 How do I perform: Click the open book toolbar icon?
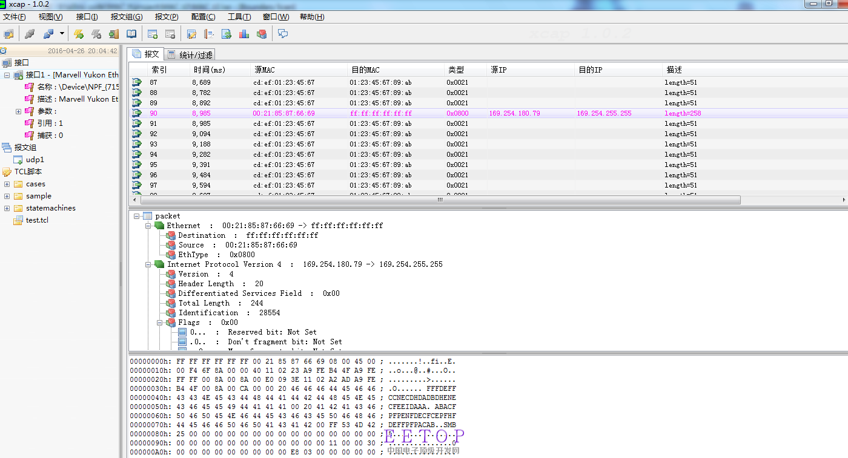131,34
